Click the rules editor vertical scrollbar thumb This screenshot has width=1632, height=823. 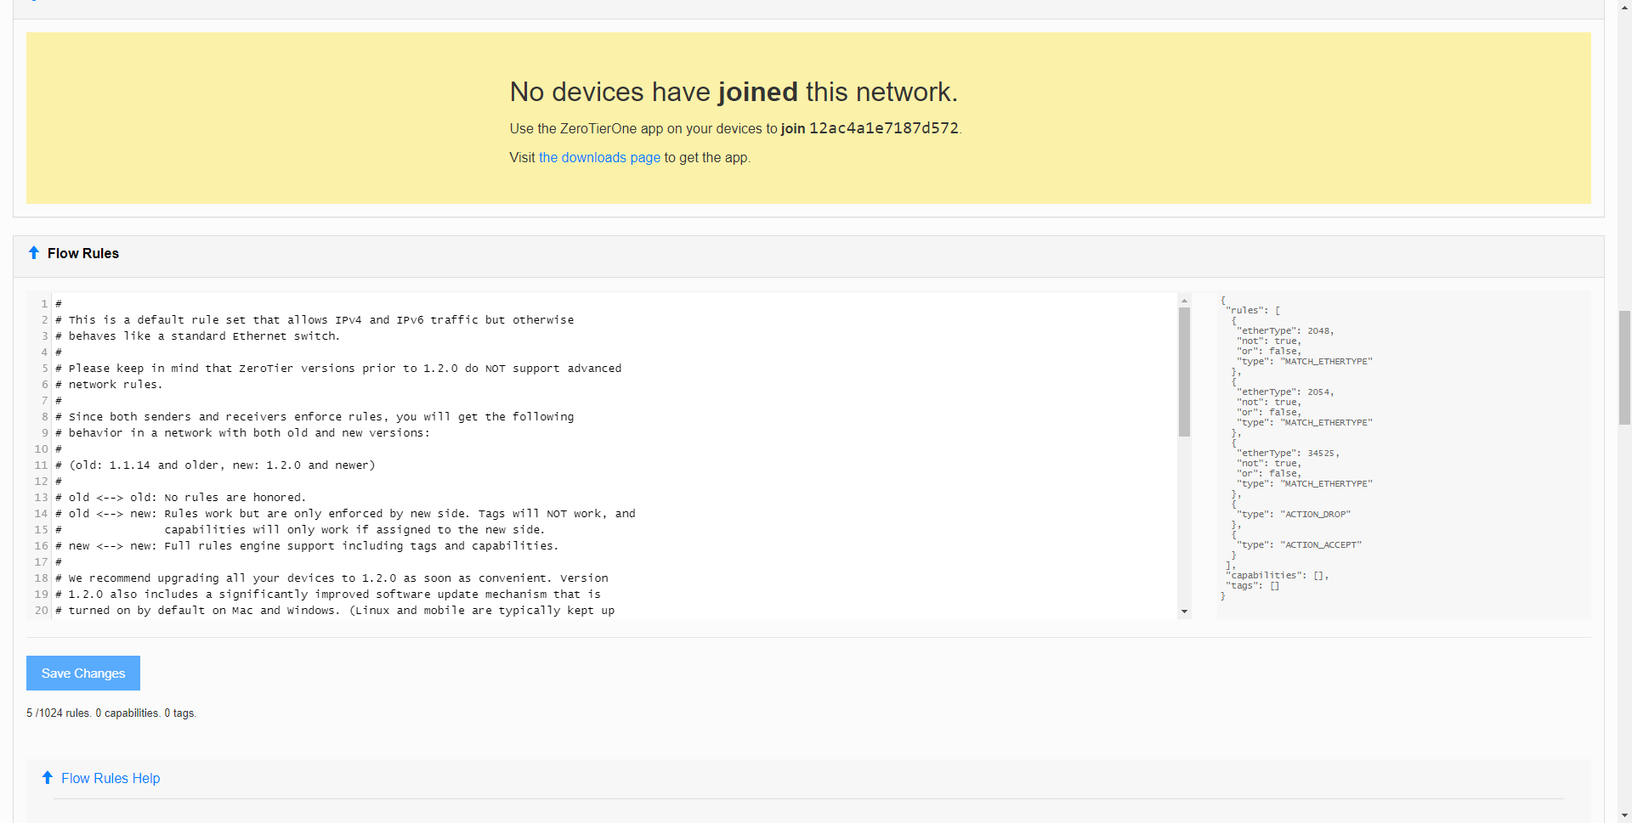1184,372
